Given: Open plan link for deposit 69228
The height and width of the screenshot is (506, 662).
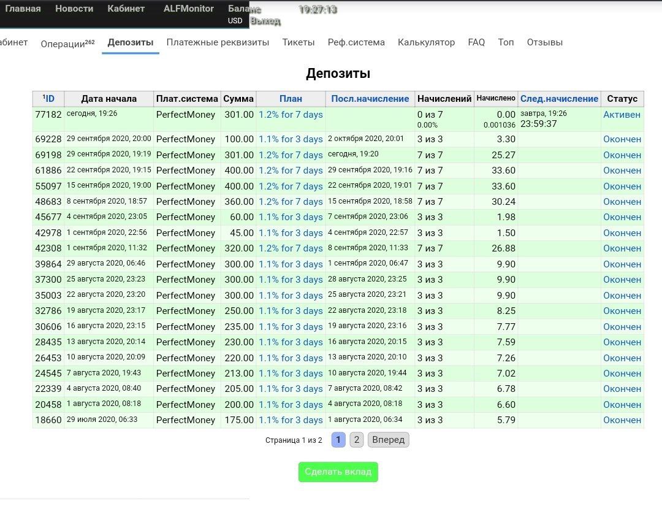Looking at the screenshot, I should (291, 139).
